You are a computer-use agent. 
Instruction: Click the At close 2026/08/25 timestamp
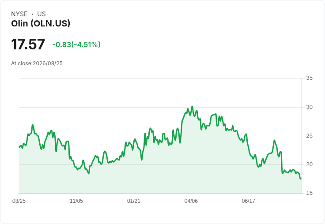tap(37, 63)
